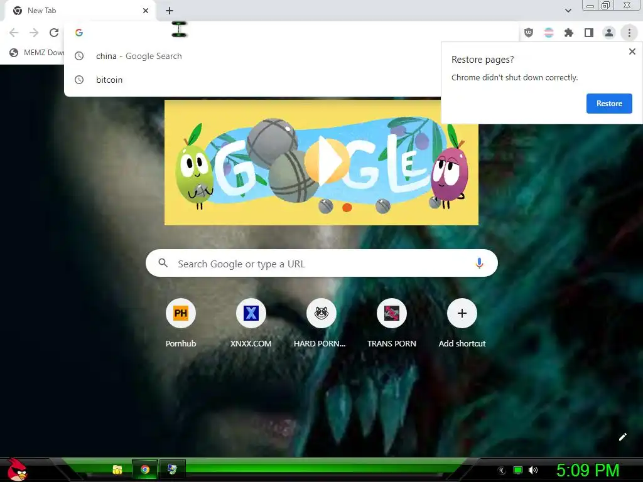643x482 pixels.
Task: Click the Add shortcut plus tile
Action: [x=462, y=313]
